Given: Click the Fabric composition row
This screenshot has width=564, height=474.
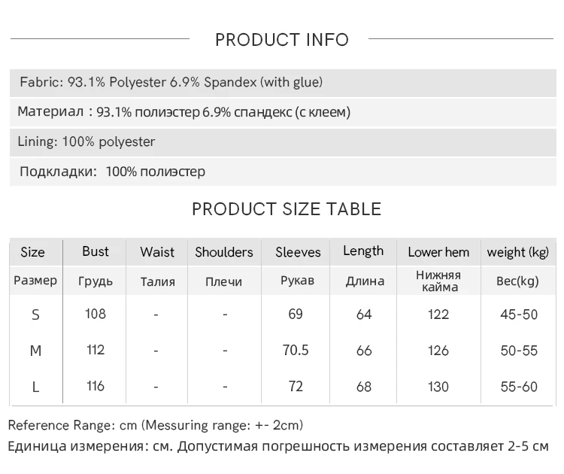Looking at the screenshot, I should coord(171,82).
